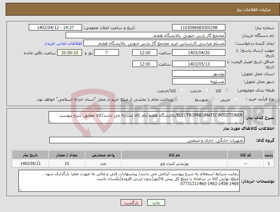Image resolution: width=280 pixels, height=212 pixels.
Task: Click the need date cell 1403/05/13
Action: tap(30, 163)
